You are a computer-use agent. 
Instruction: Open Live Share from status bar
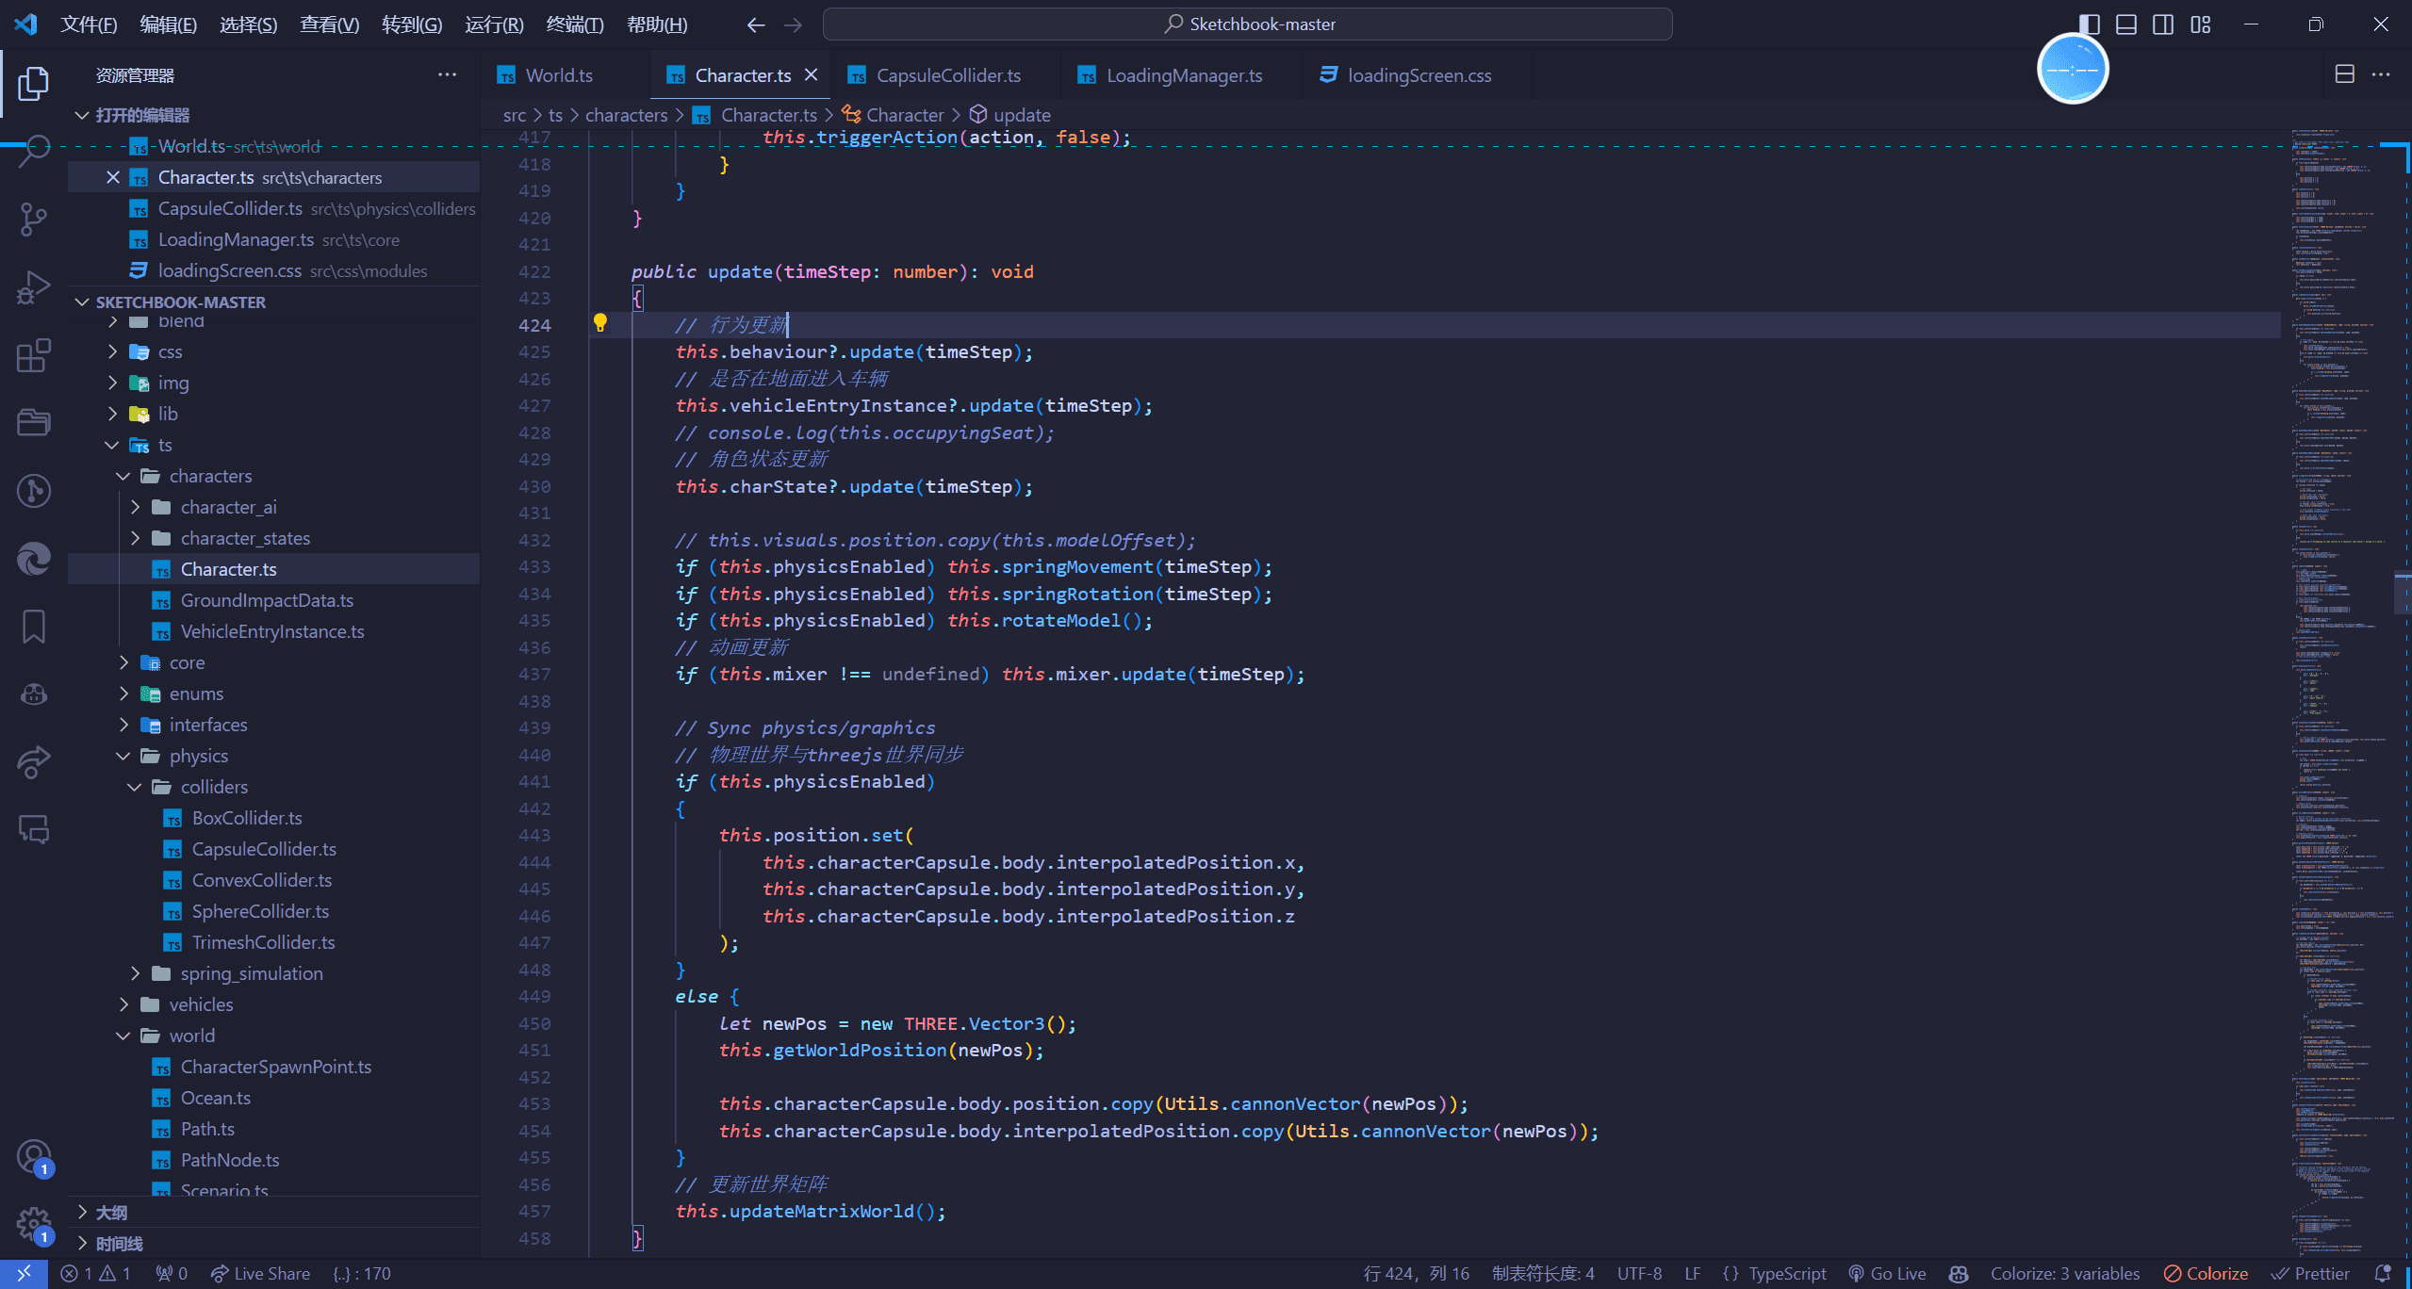click(x=260, y=1273)
